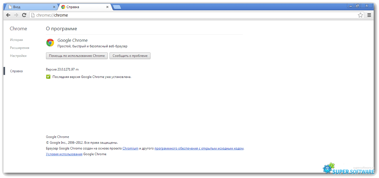Open the Chromium project link
The image size is (379, 178).
[x=130, y=148]
